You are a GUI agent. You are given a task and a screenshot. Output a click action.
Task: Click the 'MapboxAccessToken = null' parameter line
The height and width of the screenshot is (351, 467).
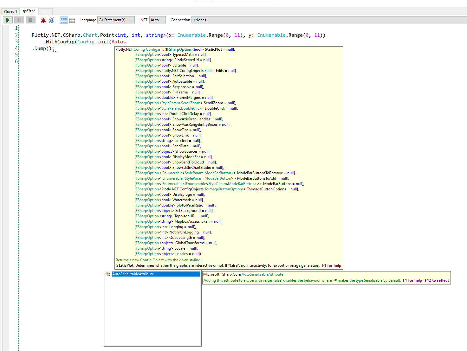click(178, 221)
